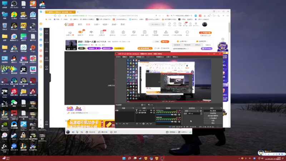Screen dimensions: 286x161
Task: Open the Douyu shield toolbar icon
Action: (134, 33)
